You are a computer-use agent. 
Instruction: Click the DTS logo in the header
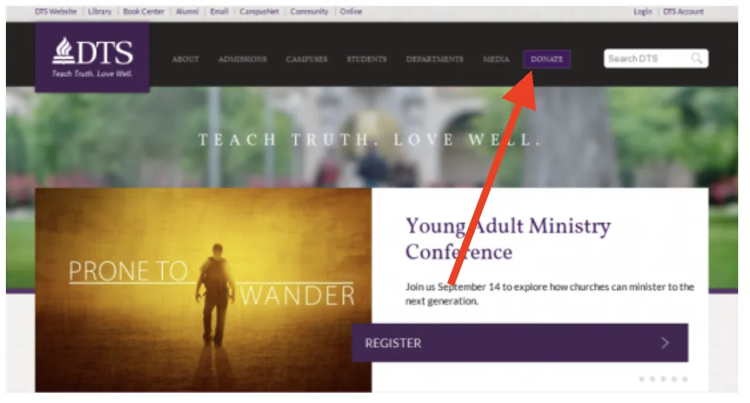pyautogui.click(x=92, y=58)
